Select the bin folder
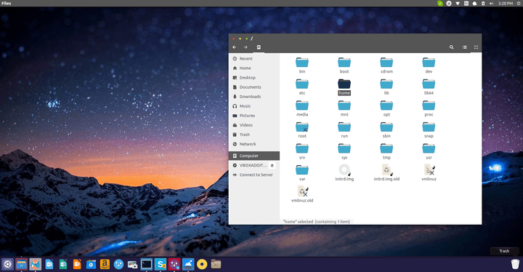This screenshot has width=523, height=272. (302, 65)
